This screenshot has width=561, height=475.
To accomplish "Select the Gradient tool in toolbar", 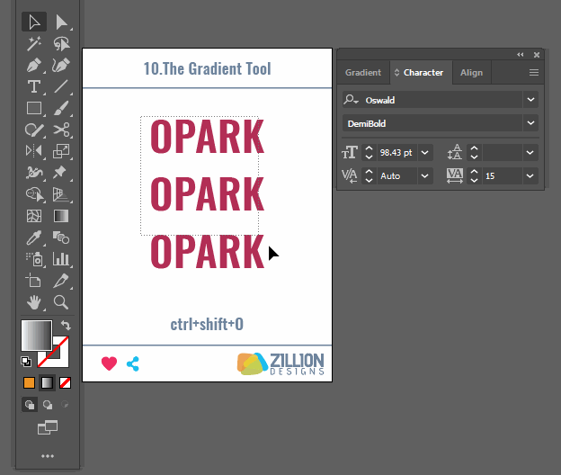I will point(61,217).
